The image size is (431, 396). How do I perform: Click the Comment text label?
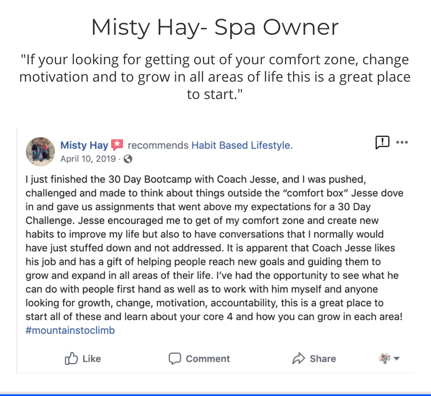pyautogui.click(x=208, y=359)
